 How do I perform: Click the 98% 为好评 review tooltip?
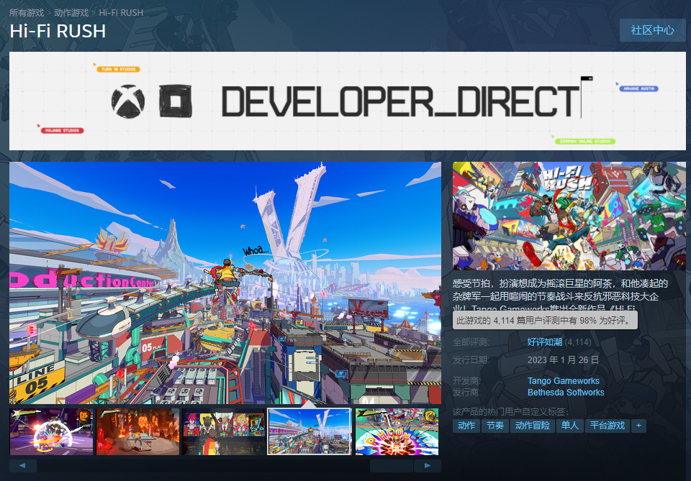click(x=545, y=321)
